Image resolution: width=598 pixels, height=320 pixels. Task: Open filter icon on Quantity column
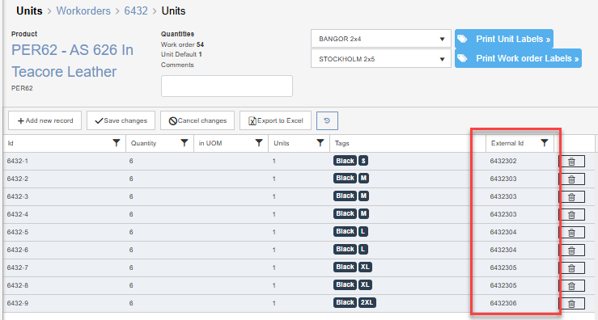coord(184,143)
